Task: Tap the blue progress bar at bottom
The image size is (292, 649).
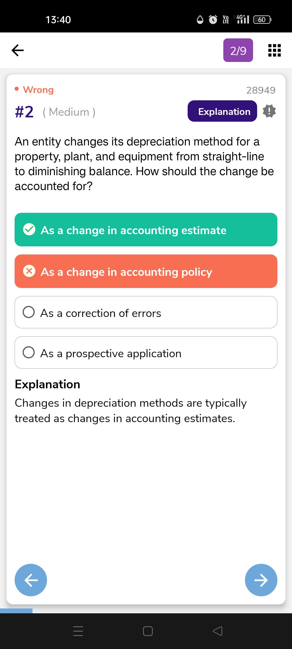Action: pyautogui.click(x=16, y=611)
